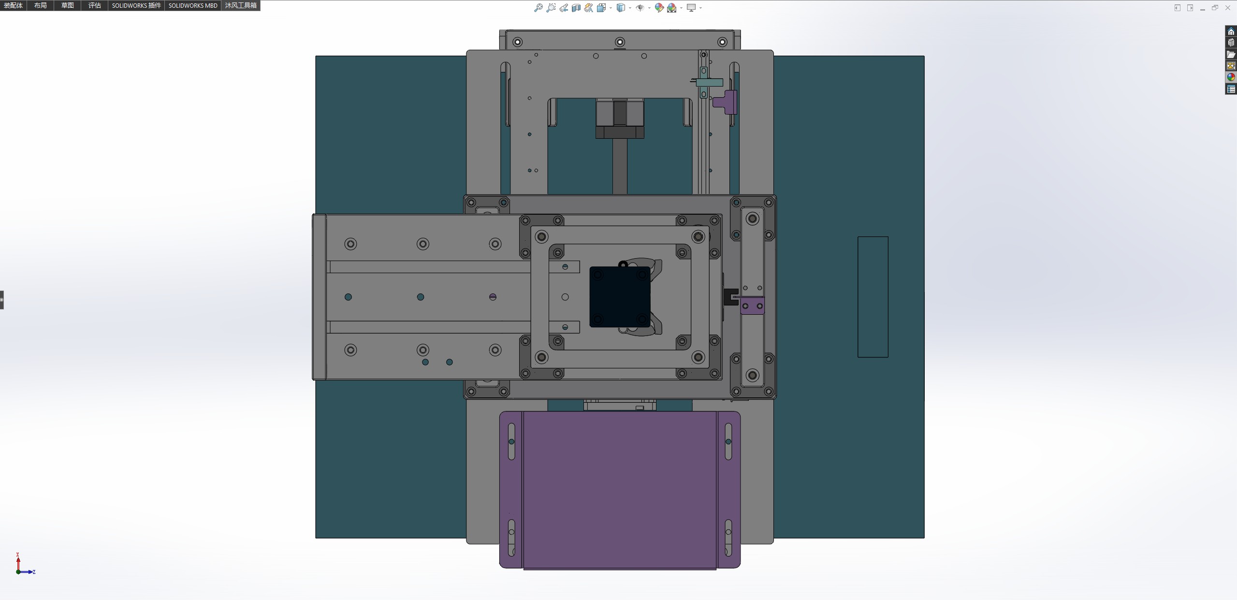Click the Previous View icon
The width and height of the screenshot is (1237, 600).
(564, 8)
